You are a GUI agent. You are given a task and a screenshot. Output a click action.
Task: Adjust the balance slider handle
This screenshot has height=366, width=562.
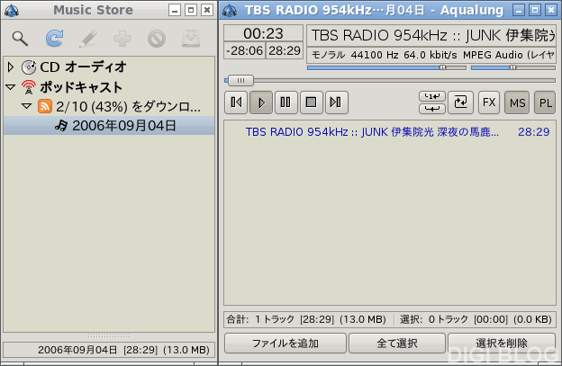pos(512,67)
